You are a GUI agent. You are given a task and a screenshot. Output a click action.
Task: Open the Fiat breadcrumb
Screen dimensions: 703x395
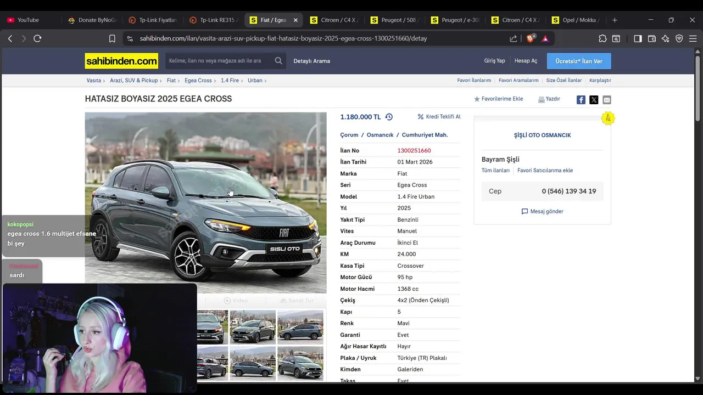171,80
